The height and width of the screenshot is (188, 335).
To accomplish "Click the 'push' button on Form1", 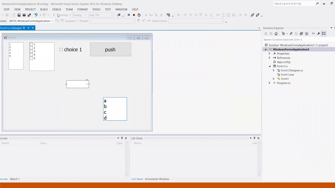I will click(x=110, y=50).
